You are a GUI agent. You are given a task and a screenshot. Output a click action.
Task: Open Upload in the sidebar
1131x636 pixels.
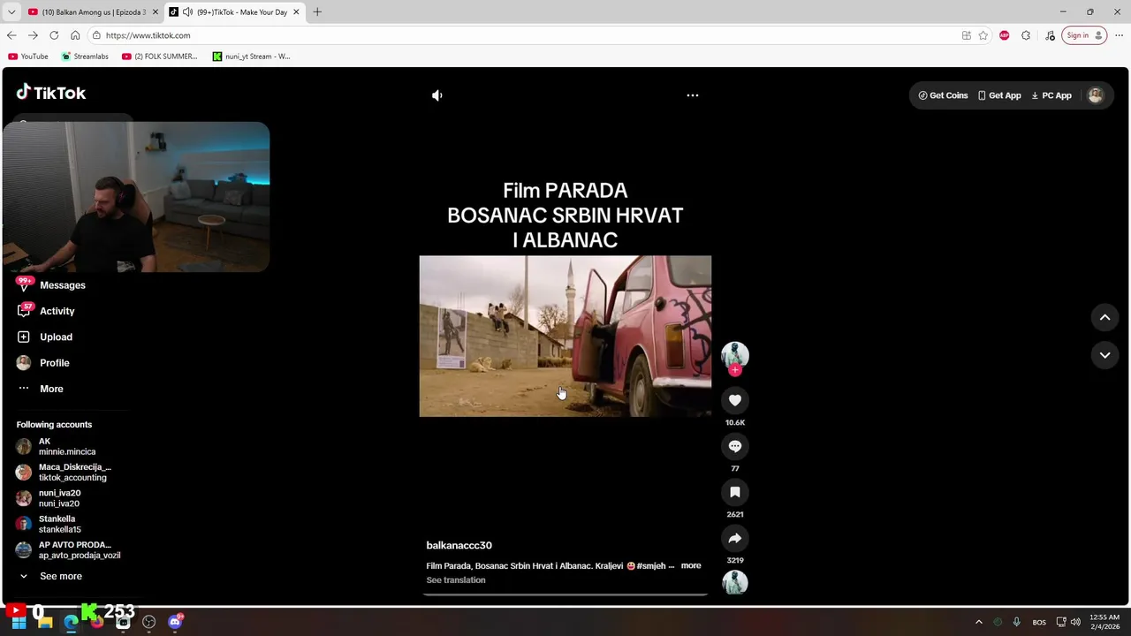click(x=56, y=337)
